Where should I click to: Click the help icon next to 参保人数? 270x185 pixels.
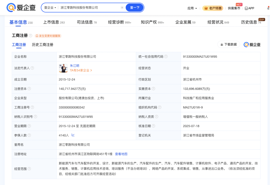[29, 135]
